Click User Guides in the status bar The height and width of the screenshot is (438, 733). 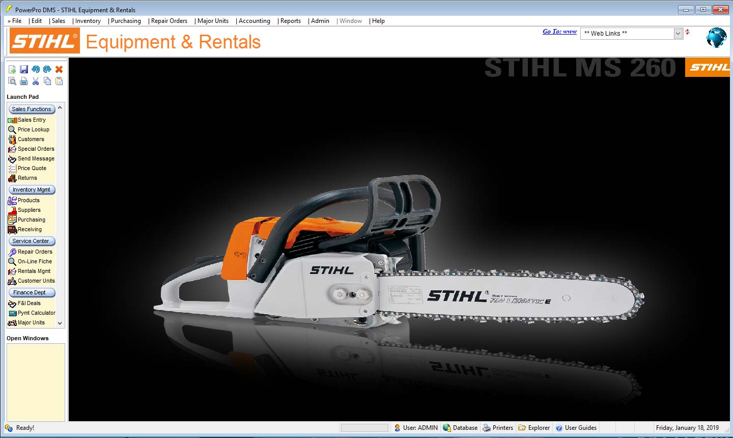(576, 428)
